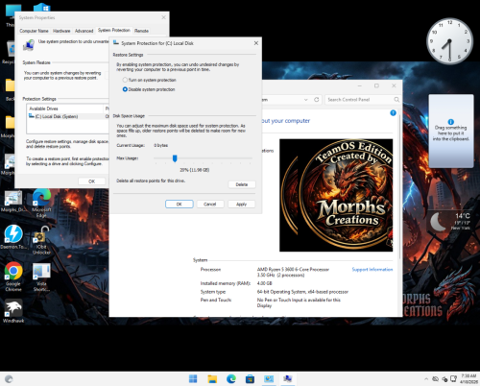Click the Delete restore points button
The height and width of the screenshot is (386, 480).
coord(242,184)
